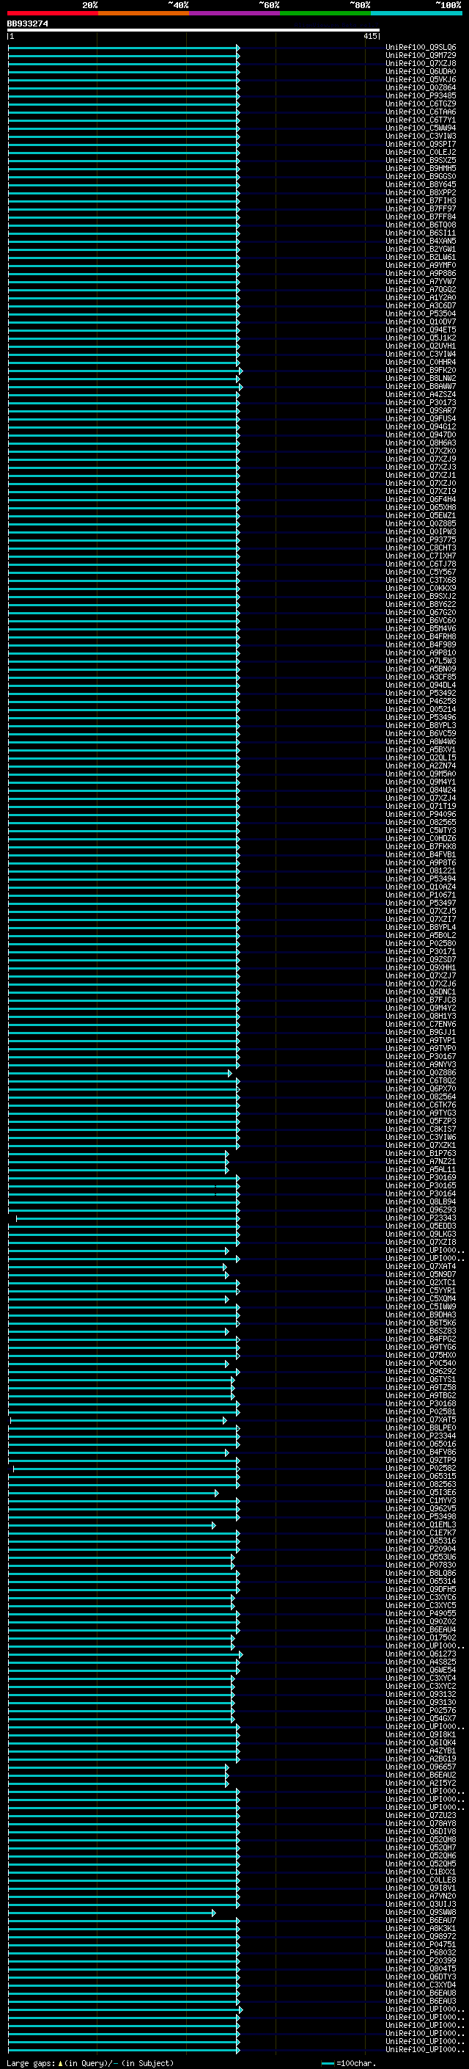Select hit label UniRef100_A8K3K1
Screen dimensions: 469x2069
pyautogui.click(x=421, y=1928)
